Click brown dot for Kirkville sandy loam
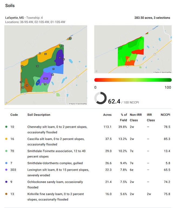The height and width of the screenshot is (208, 177). [6, 194]
